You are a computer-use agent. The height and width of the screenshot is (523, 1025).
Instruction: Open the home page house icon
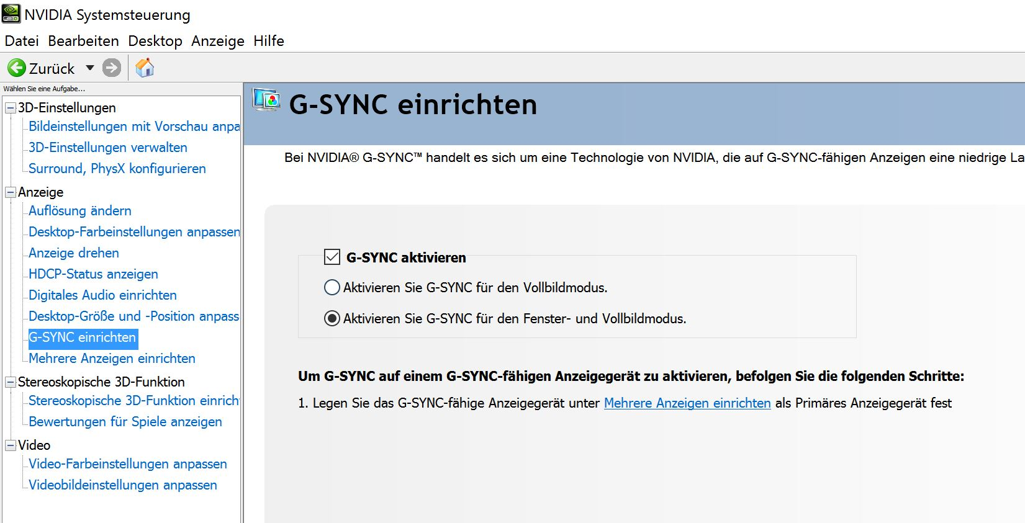[145, 68]
